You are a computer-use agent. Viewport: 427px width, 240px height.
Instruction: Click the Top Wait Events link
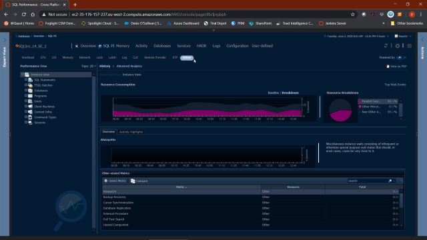pos(395,85)
